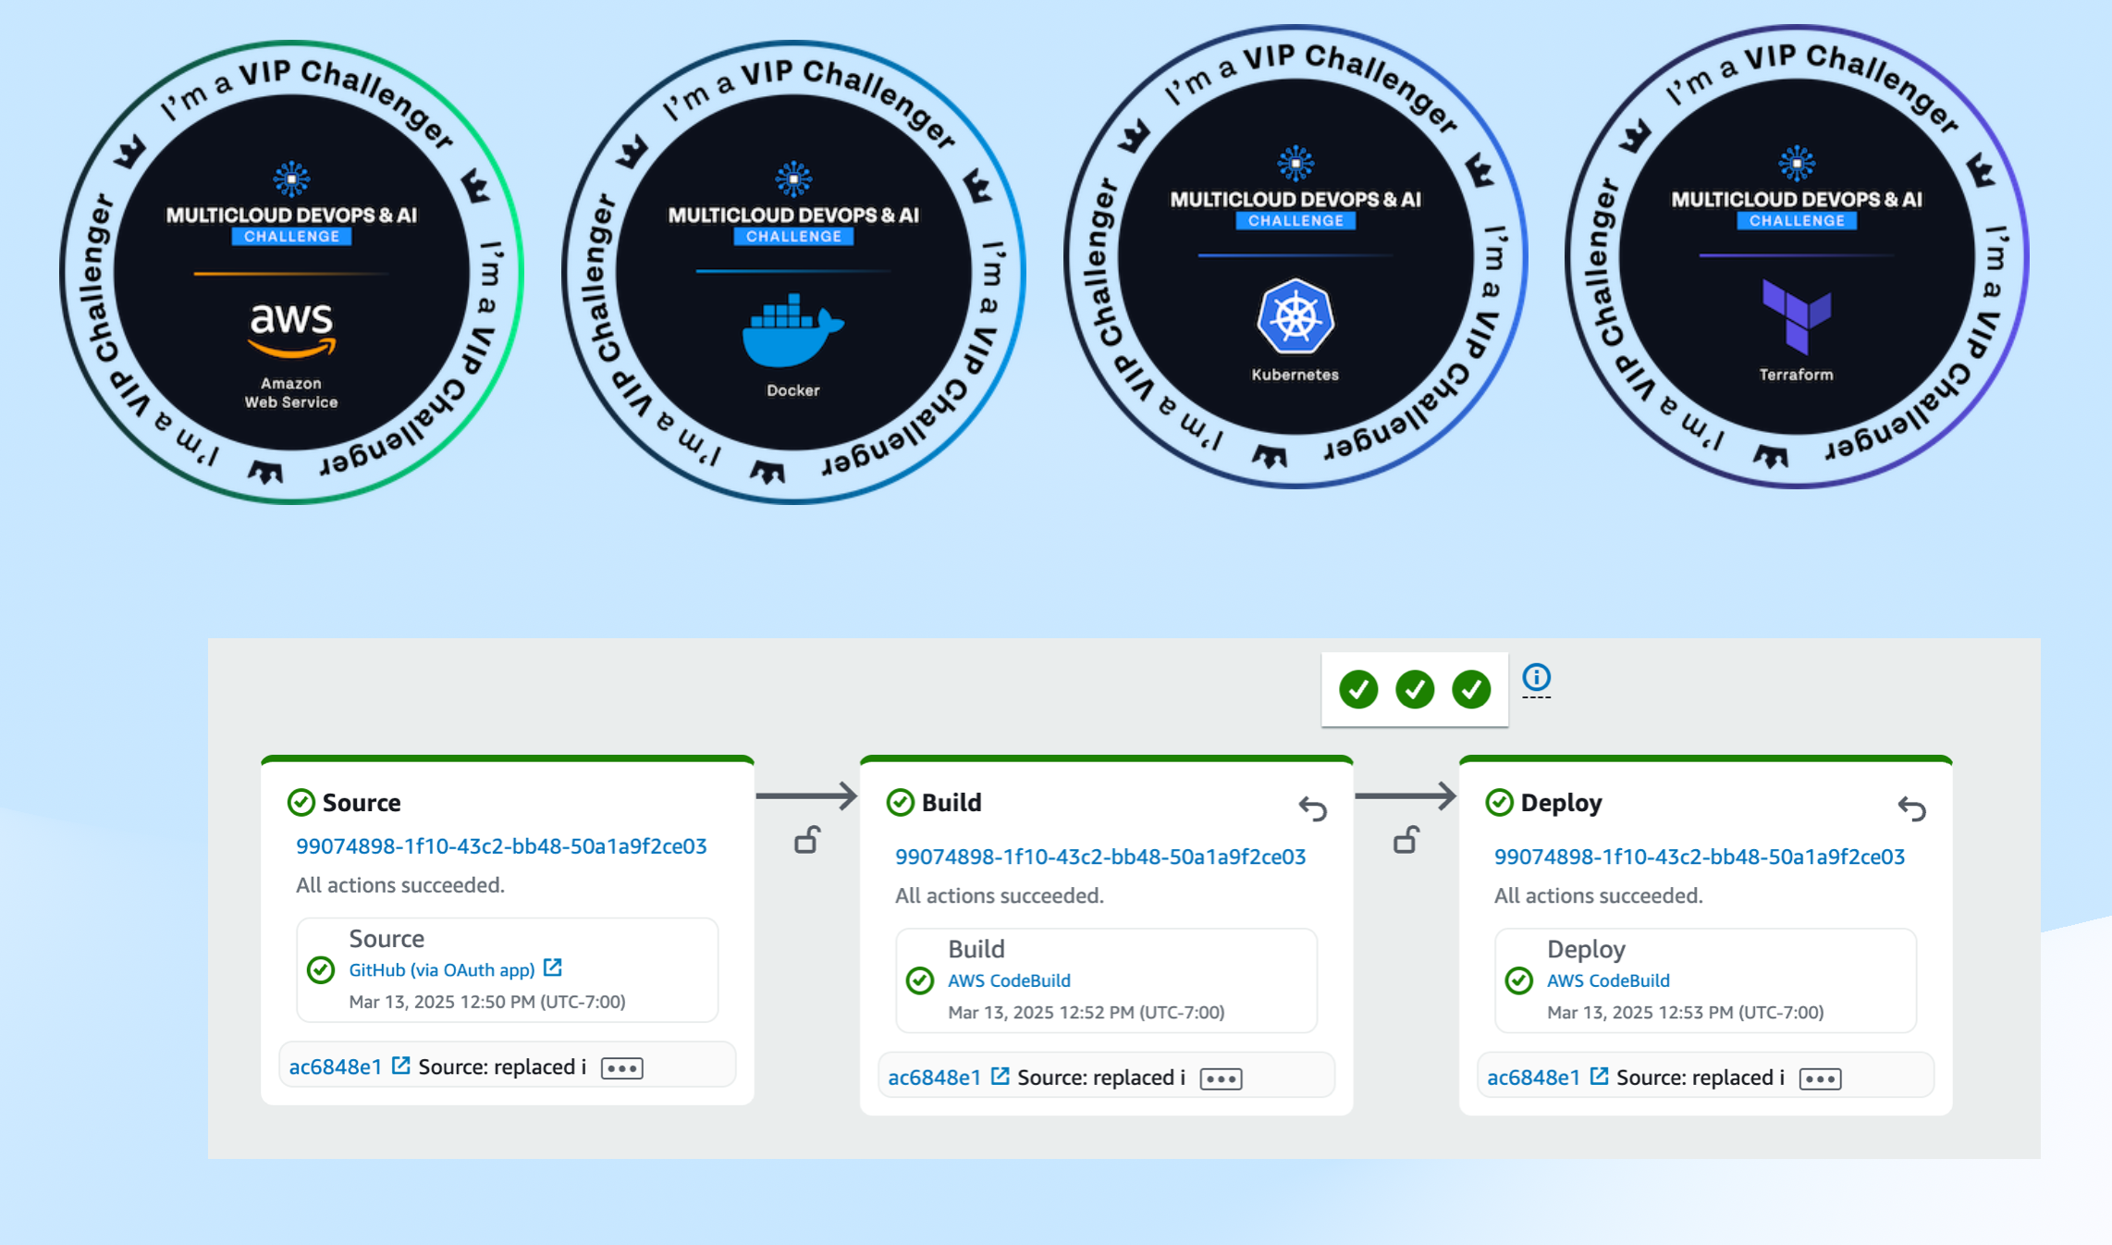Open the AWS CodeBuild link in Deploy action
This screenshot has height=1245, width=2112.
[1608, 980]
